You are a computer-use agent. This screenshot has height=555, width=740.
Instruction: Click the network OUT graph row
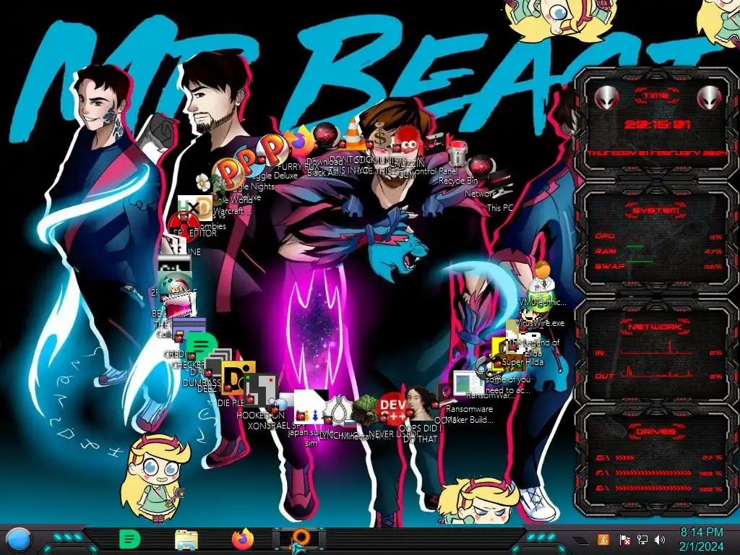(659, 374)
